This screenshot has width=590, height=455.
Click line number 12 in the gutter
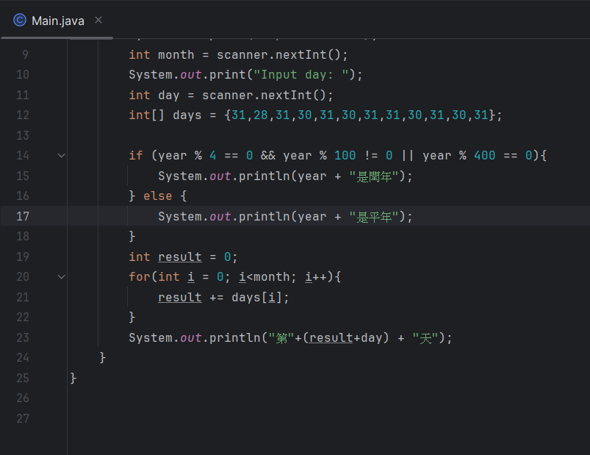(23, 115)
